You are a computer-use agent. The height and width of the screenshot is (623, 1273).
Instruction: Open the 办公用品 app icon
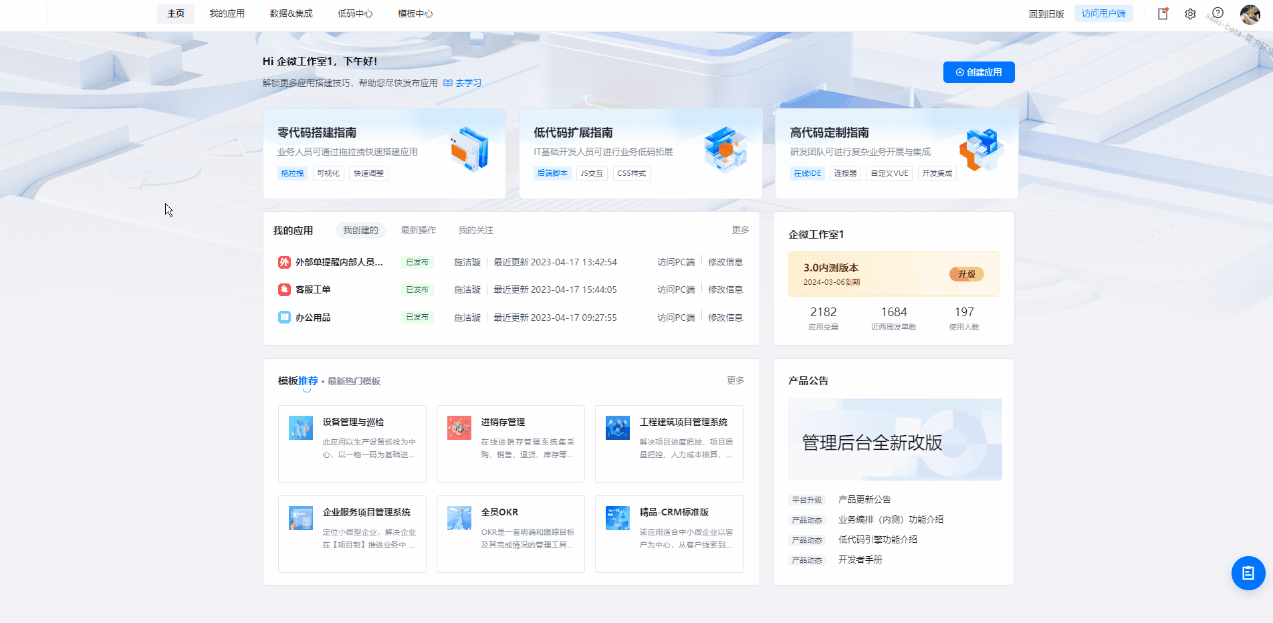click(283, 317)
